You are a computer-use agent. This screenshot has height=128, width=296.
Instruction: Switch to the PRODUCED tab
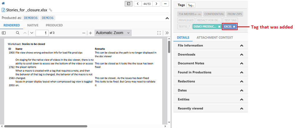(54, 25)
